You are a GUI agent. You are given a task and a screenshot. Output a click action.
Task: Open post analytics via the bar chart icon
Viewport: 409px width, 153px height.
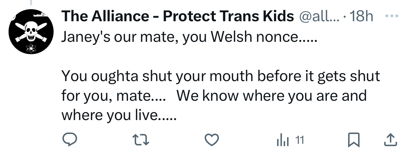coord(283,140)
